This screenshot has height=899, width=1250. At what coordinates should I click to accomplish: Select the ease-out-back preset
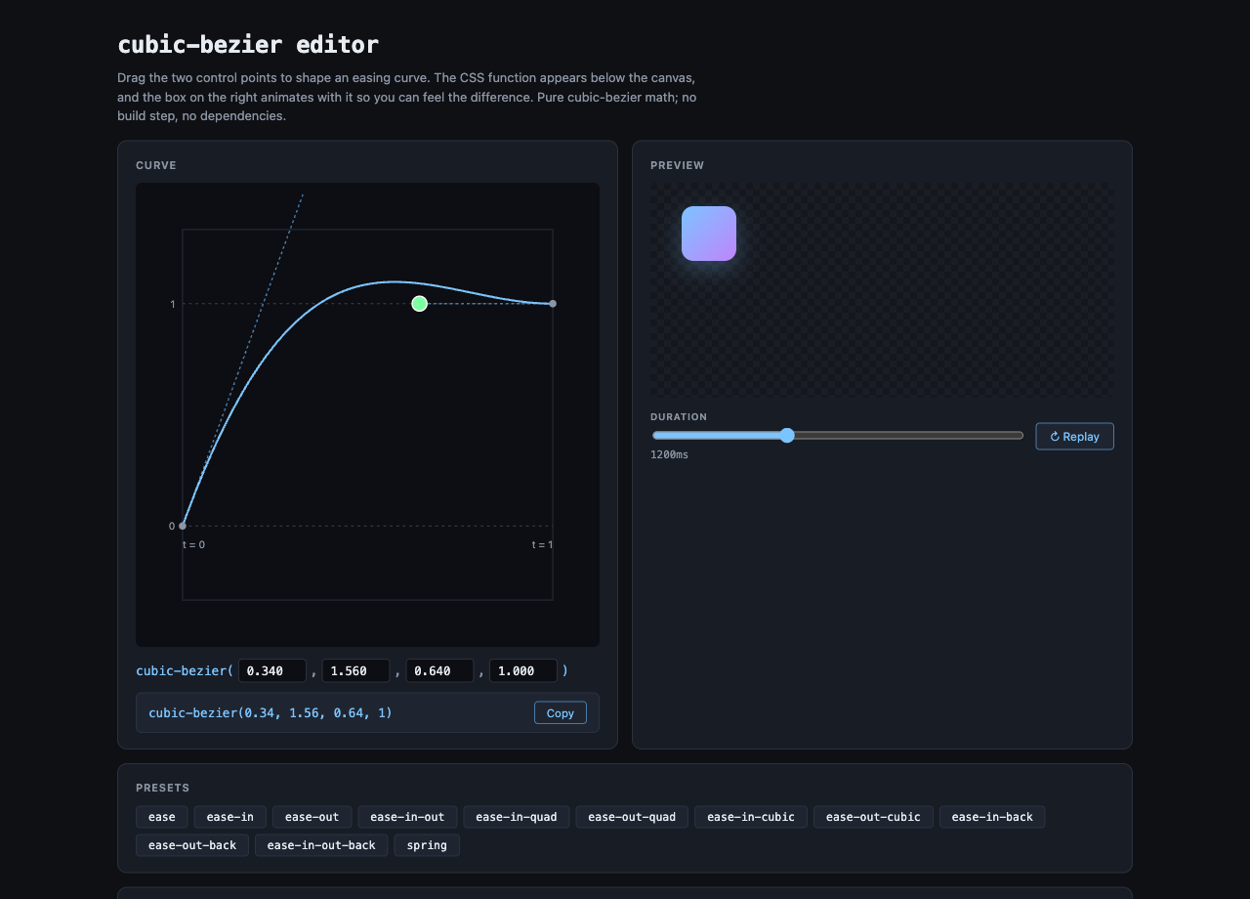pyautogui.click(x=192, y=845)
